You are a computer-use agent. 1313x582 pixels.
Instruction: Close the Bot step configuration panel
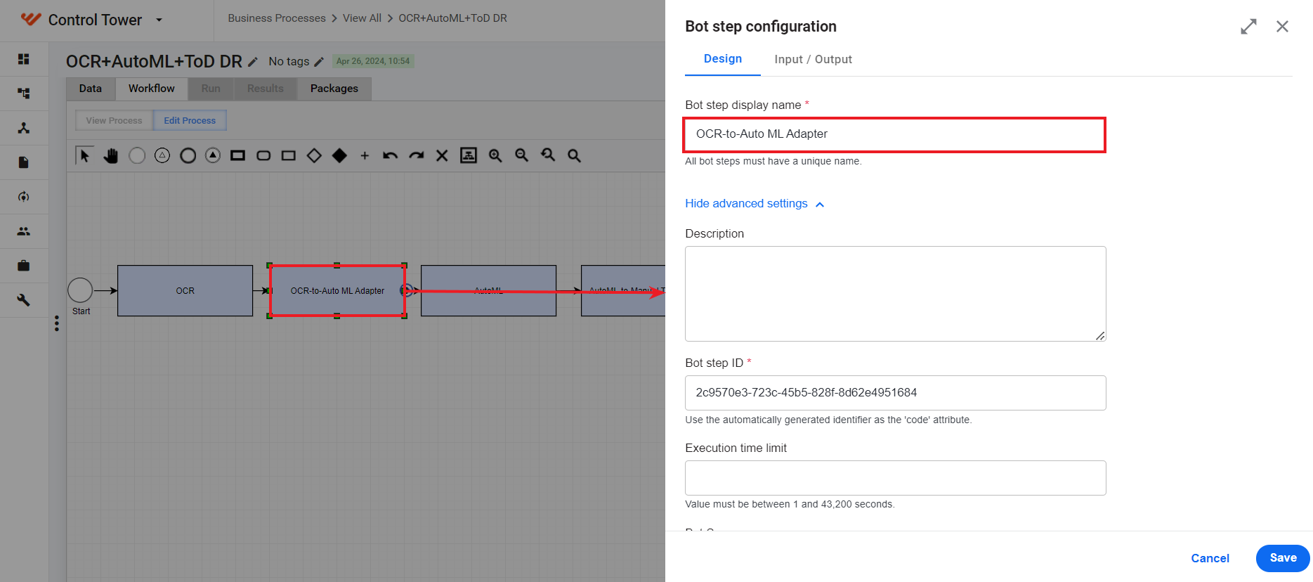pyautogui.click(x=1282, y=27)
